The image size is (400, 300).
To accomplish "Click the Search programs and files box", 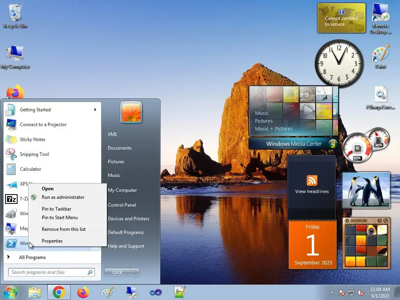I will tap(51, 272).
